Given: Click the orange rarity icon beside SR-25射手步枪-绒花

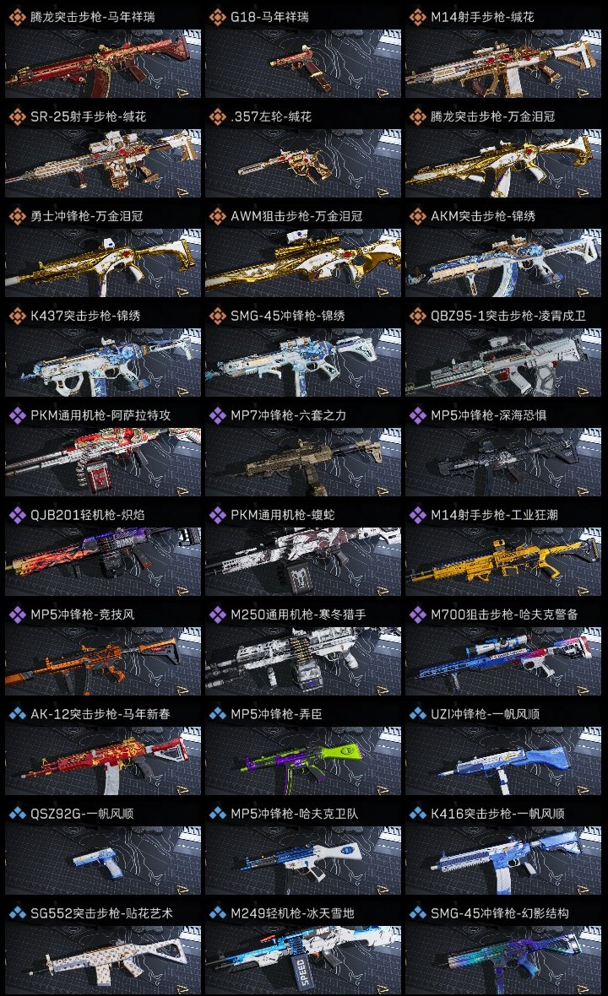Looking at the screenshot, I should click(17, 116).
